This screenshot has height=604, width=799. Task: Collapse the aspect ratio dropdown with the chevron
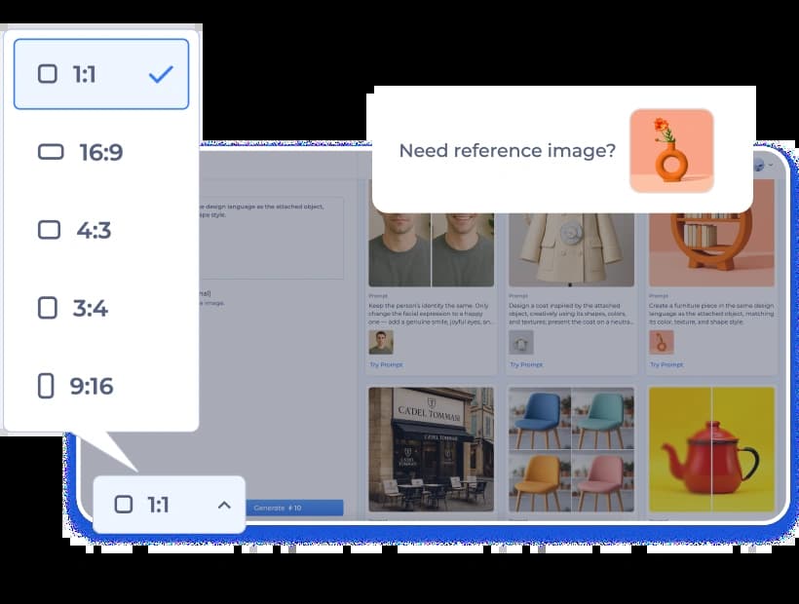point(222,505)
